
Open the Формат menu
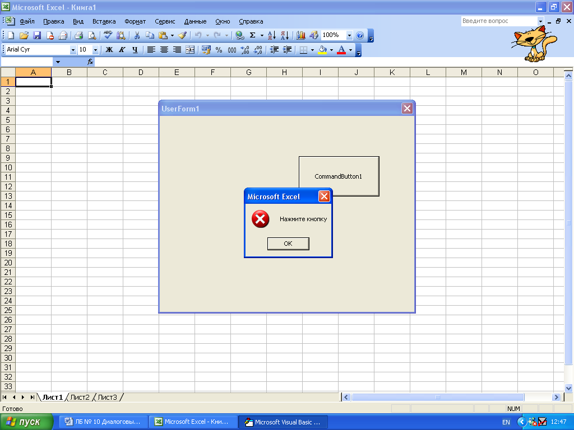pyautogui.click(x=135, y=21)
